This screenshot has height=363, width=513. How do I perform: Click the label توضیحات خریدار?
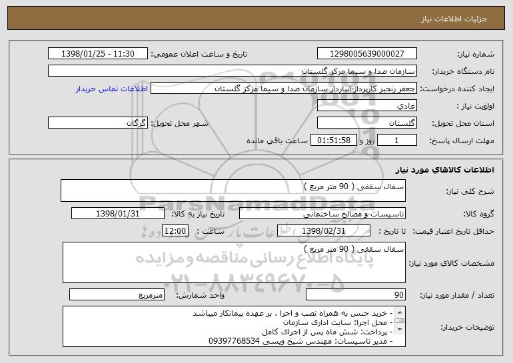coord(467,327)
